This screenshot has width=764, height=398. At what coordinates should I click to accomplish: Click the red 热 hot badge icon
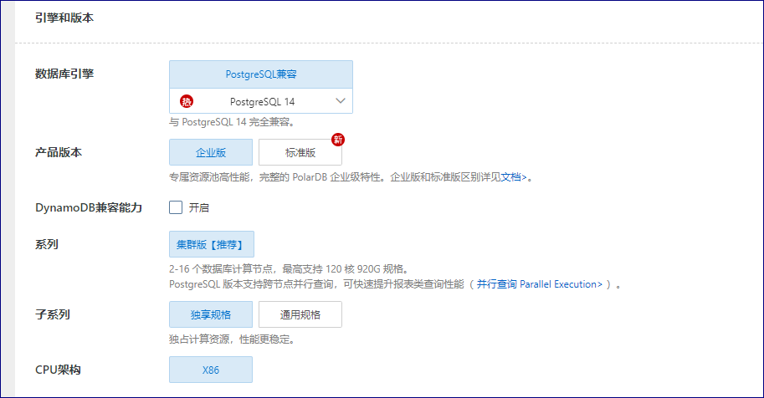(187, 101)
